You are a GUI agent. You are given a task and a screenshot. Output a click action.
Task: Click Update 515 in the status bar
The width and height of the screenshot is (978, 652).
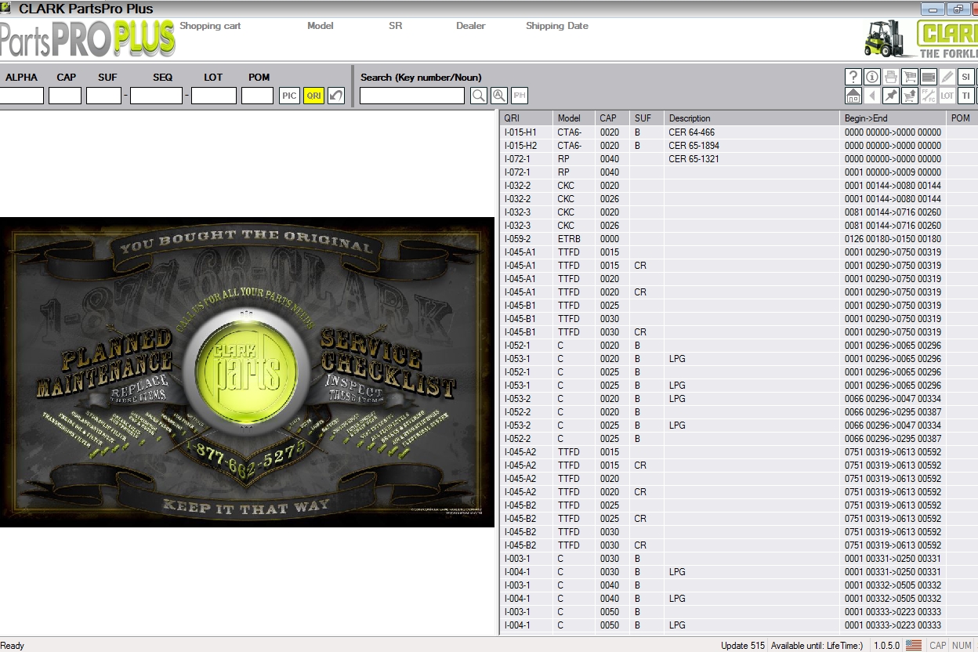point(743,646)
